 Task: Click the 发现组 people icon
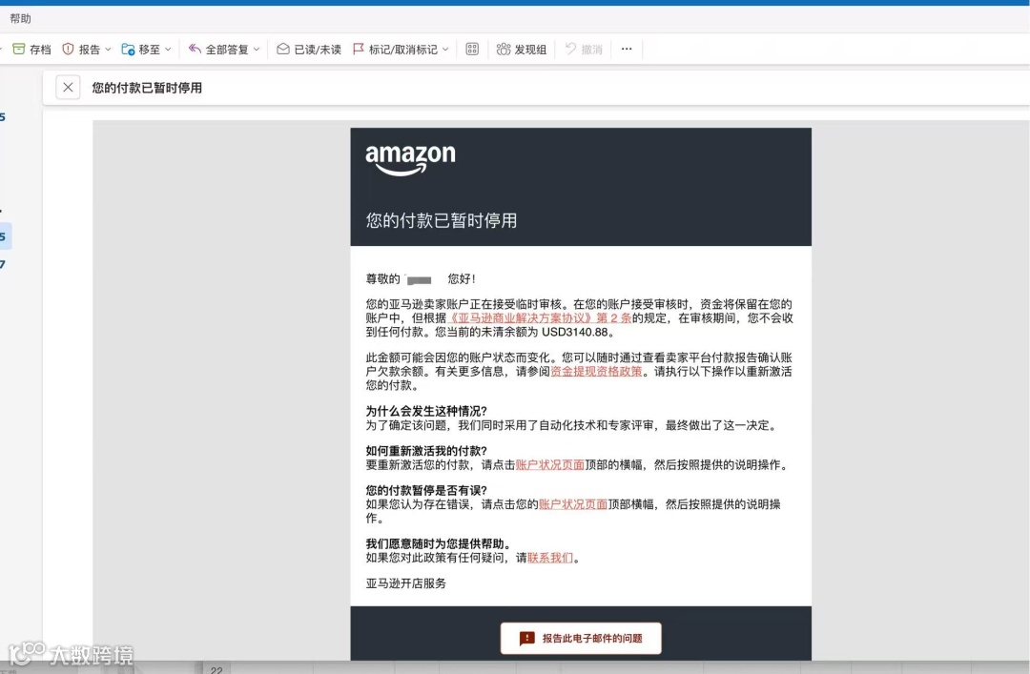pos(504,50)
